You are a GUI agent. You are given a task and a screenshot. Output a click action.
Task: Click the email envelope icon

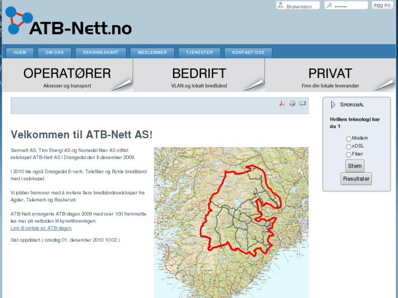click(302, 103)
